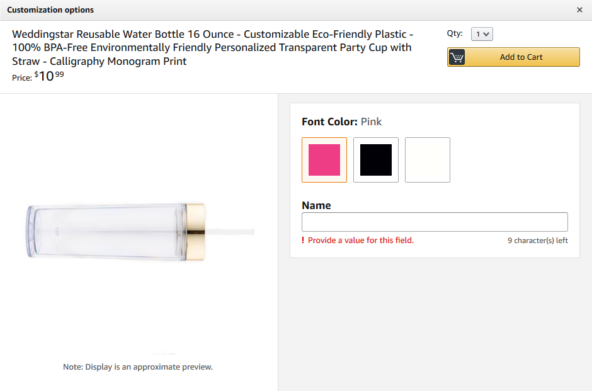
Task: Choose the black font color swatch
Action: tap(376, 160)
